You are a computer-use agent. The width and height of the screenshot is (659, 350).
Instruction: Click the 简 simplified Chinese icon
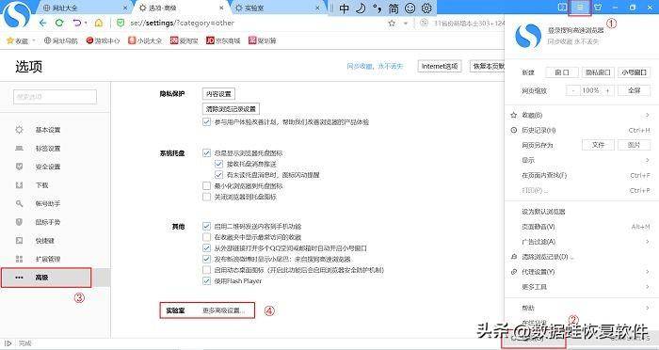[394, 8]
